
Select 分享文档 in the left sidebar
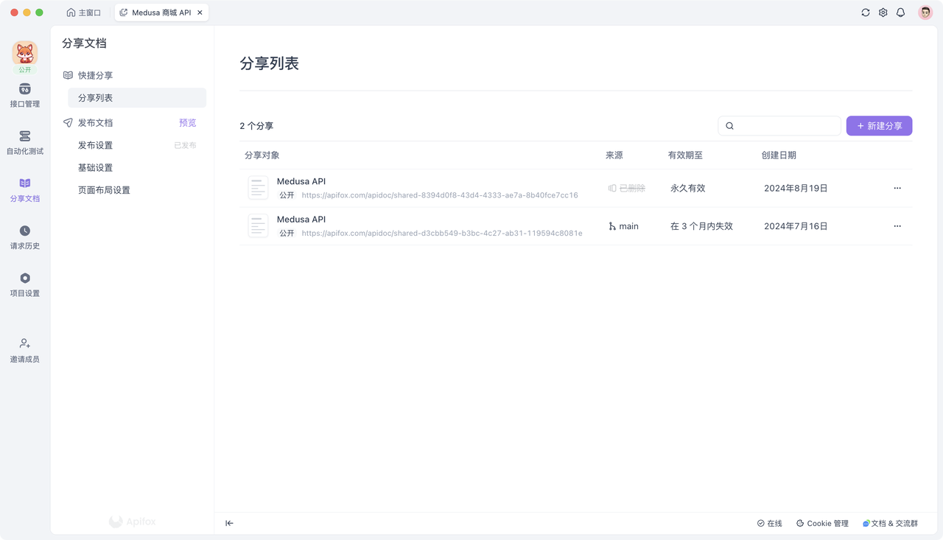coord(25,190)
